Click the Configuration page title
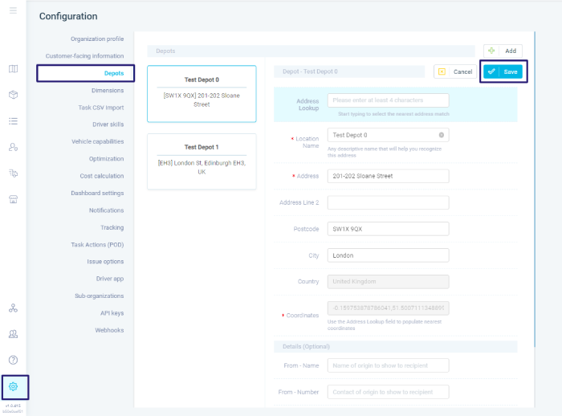Viewport: 562px width, 416px height. click(68, 16)
